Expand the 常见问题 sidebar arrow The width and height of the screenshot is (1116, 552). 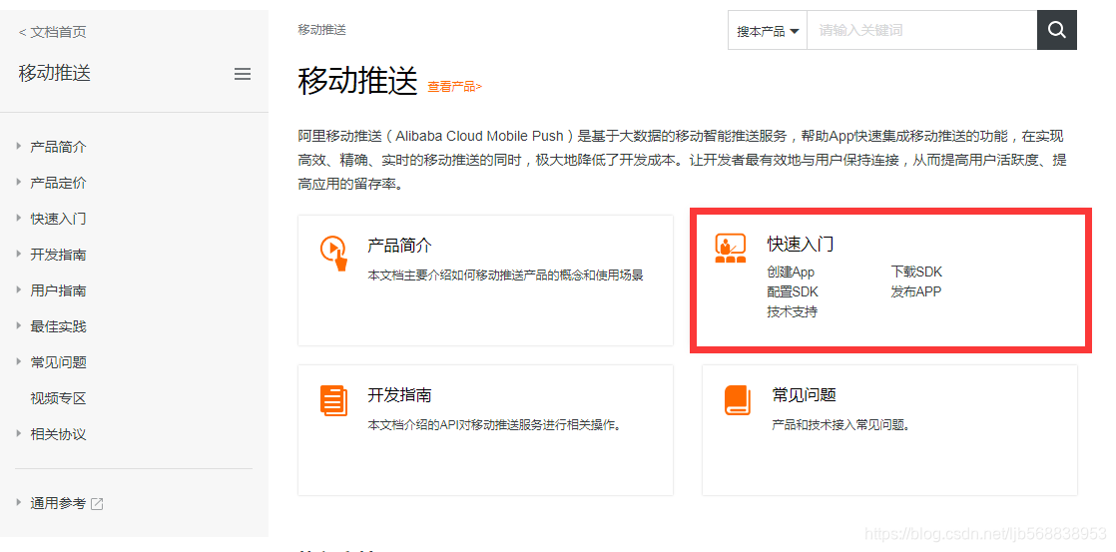tap(19, 361)
